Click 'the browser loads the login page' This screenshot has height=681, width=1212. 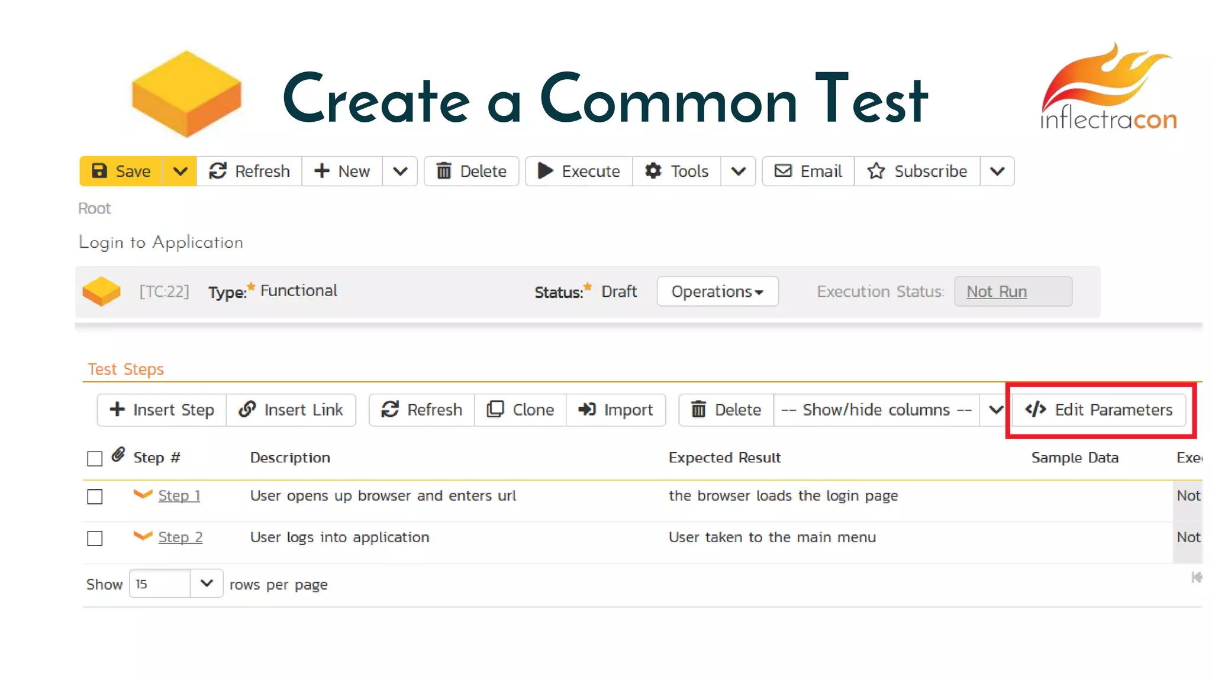pos(783,496)
